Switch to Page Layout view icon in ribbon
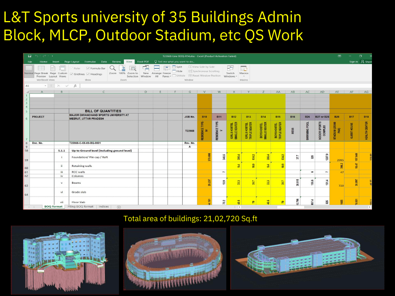Image resolution: width=395 pixels, height=296 pixels. (x=53, y=72)
